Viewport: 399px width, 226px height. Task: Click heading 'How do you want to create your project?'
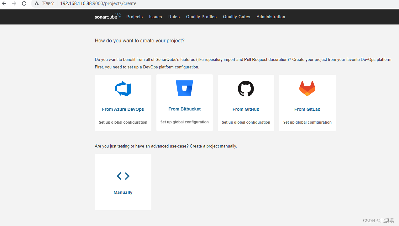(x=140, y=41)
